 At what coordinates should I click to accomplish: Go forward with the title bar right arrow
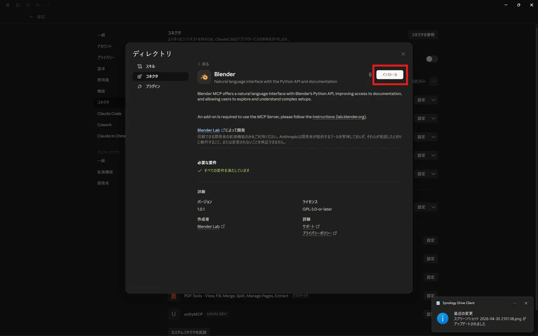click(48, 5)
